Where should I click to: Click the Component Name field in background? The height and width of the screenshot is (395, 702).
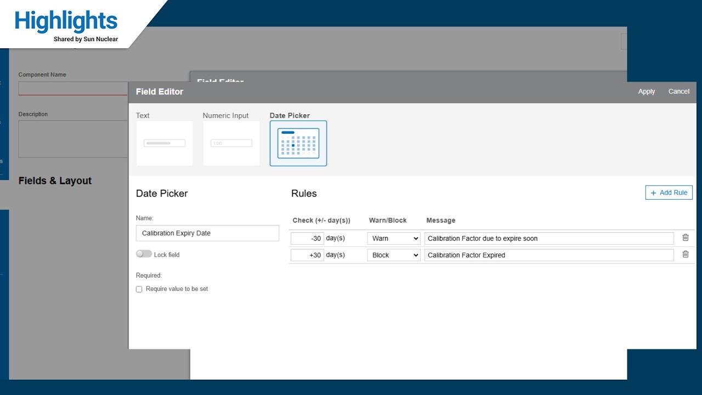73,88
